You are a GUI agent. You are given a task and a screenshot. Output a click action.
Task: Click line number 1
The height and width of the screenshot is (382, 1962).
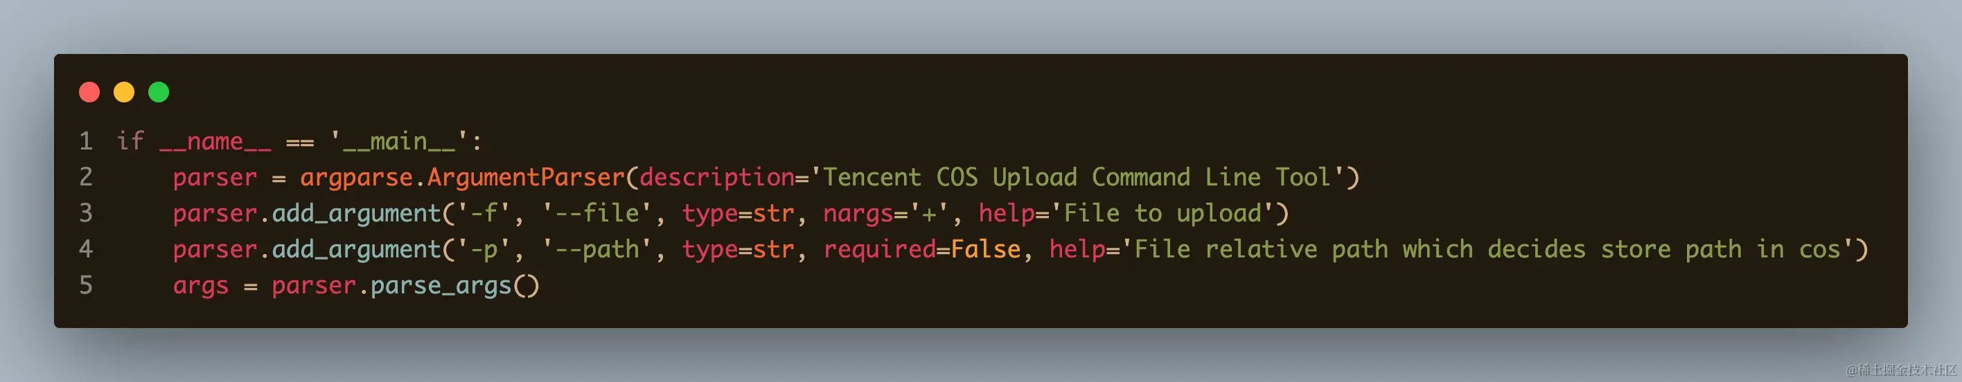click(86, 140)
